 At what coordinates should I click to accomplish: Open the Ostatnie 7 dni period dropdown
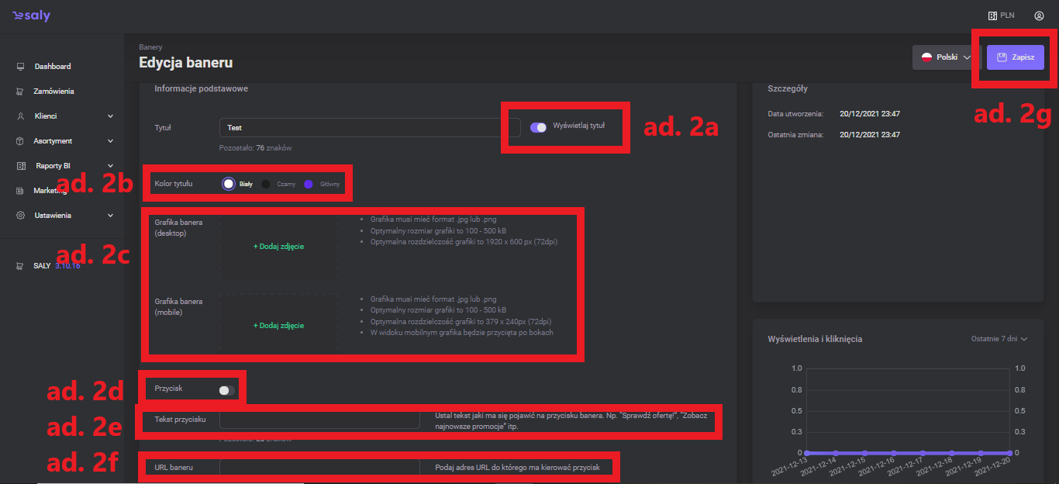[x=999, y=339]
